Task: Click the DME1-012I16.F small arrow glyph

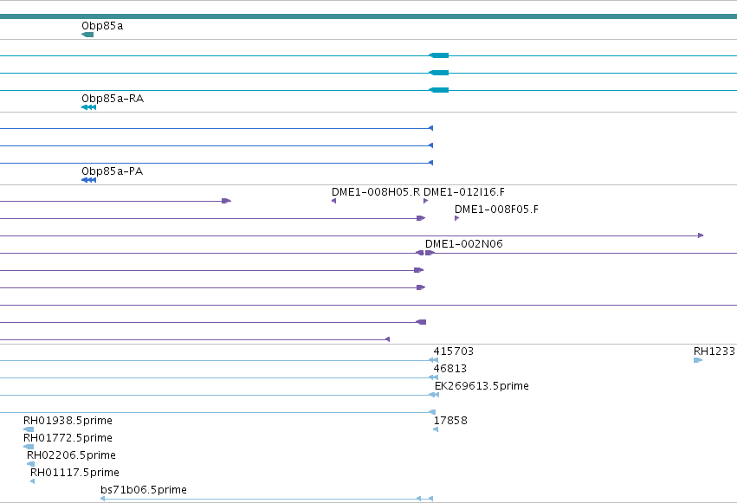Action: [x=426, y=201]
